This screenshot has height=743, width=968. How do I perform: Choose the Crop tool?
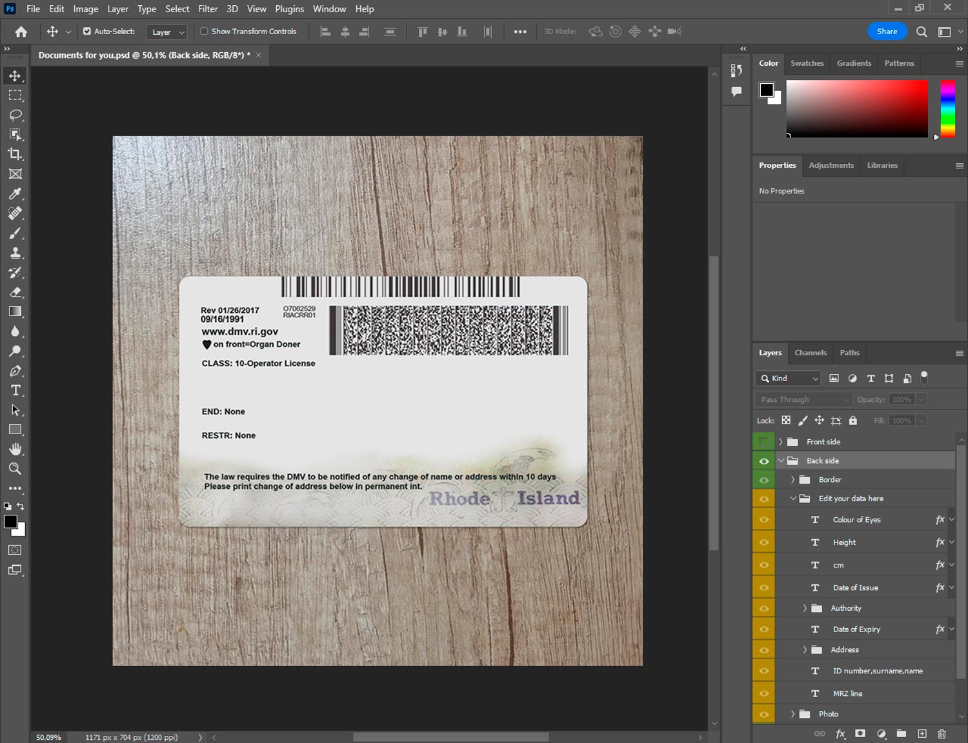coord(15,154)
